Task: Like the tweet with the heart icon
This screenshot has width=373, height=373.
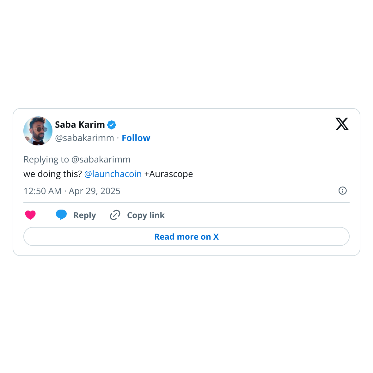Action: (x=30, y=215)
